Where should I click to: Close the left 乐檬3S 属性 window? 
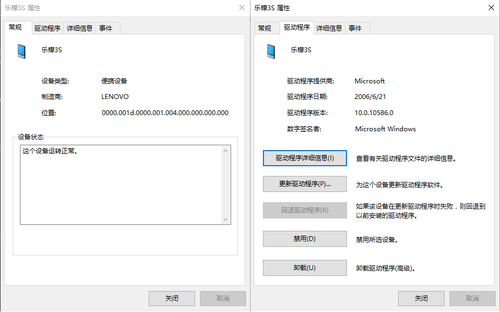coord(242,8)
